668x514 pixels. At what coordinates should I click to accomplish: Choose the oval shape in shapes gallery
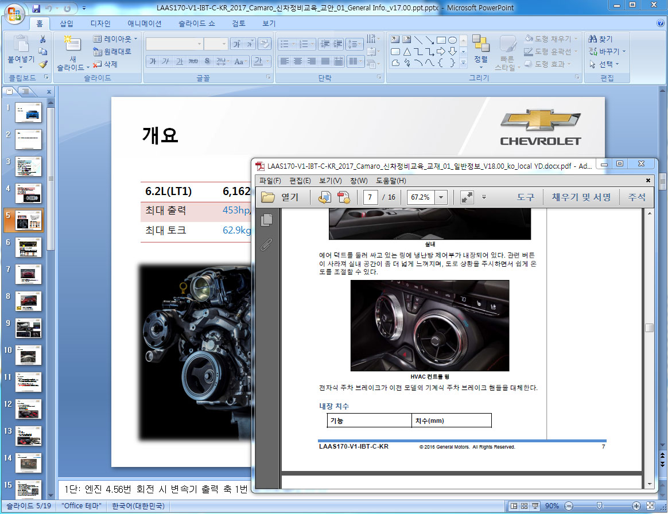452,40
